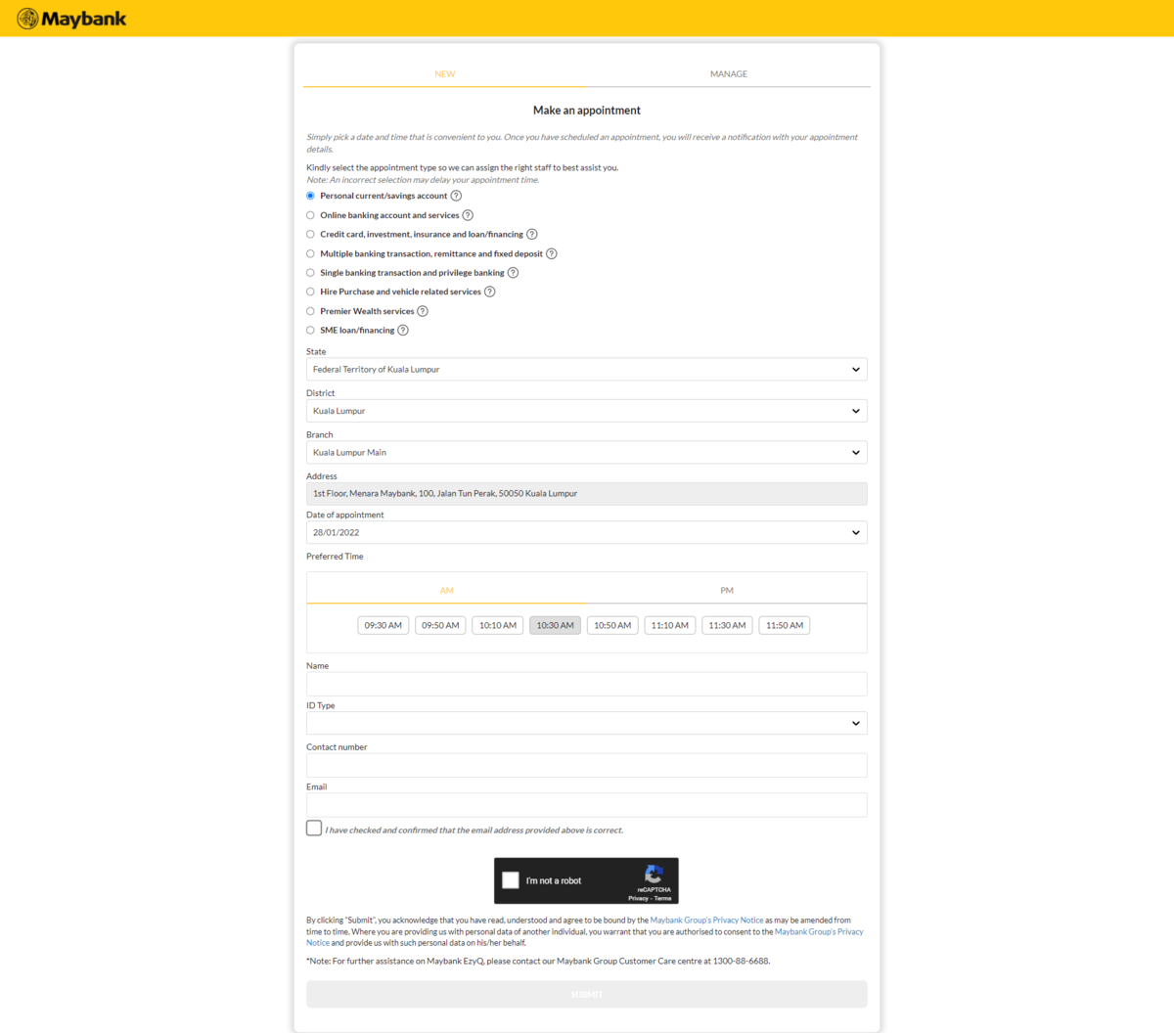Image resolution: width=1174 pixels, height=1033 pixels.
Task: Switch to the PM time tab
Action: [x=727, y=591]
